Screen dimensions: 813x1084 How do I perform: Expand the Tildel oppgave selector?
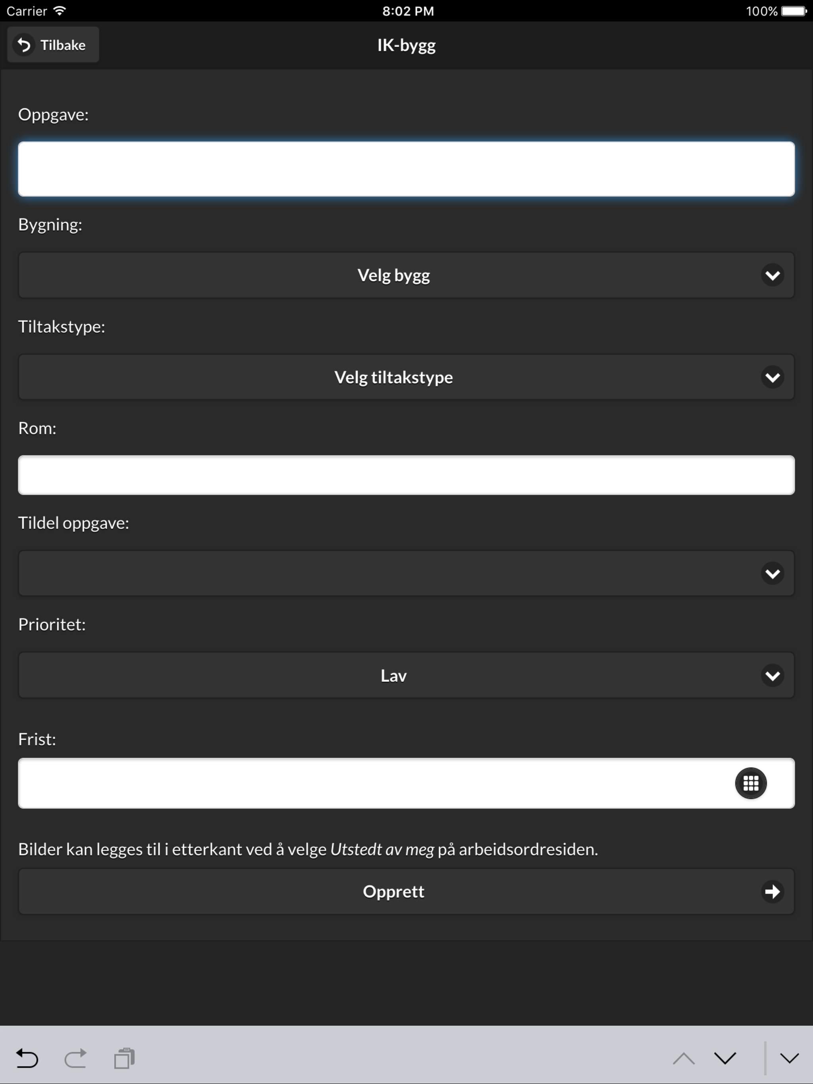[x=406, y=573]
